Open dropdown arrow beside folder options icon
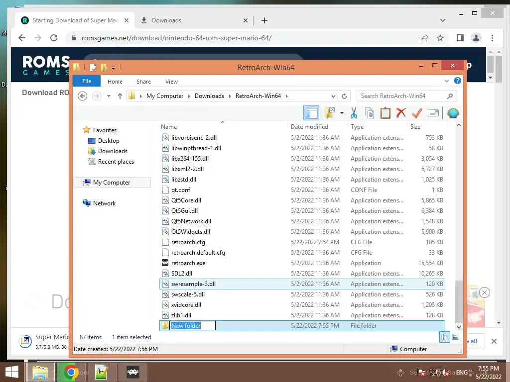This screenshot has width=510, height=382. (x=342, y=113)
